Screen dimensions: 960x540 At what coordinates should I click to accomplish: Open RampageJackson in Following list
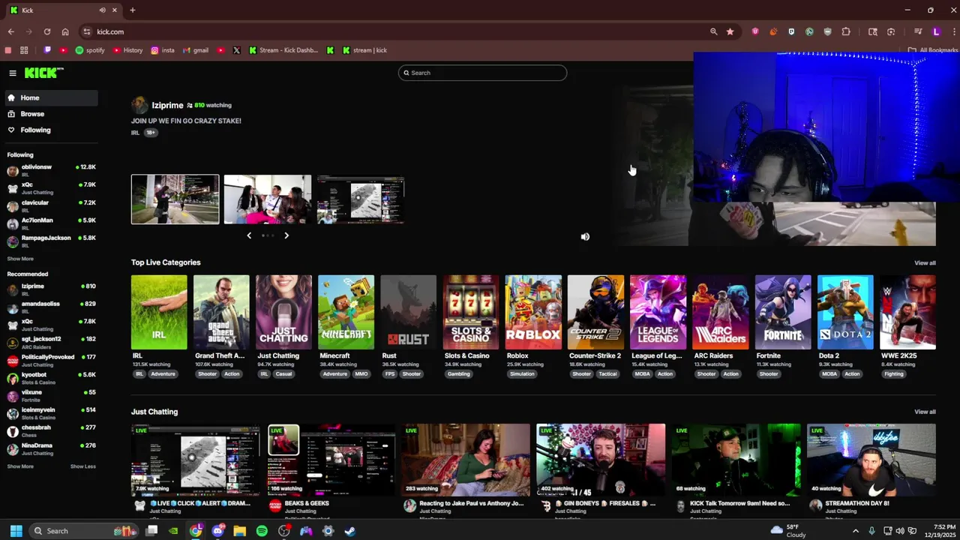[51, 241]
